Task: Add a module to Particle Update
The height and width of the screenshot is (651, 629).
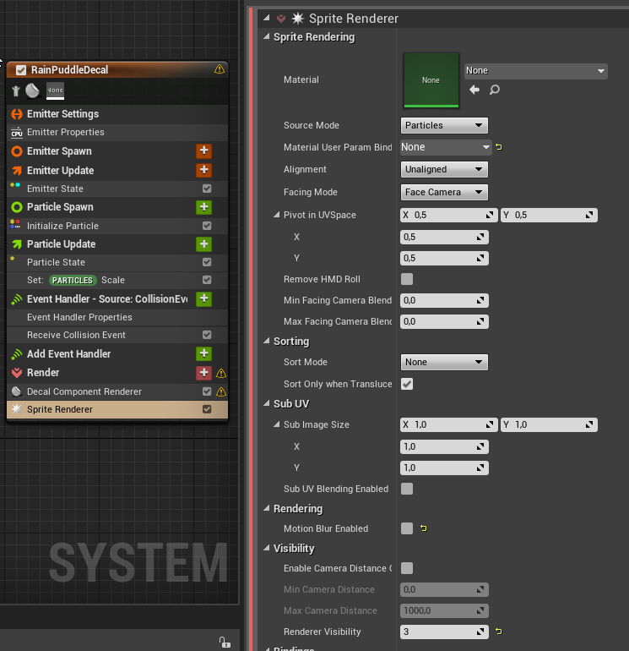Action: (203, 244)
